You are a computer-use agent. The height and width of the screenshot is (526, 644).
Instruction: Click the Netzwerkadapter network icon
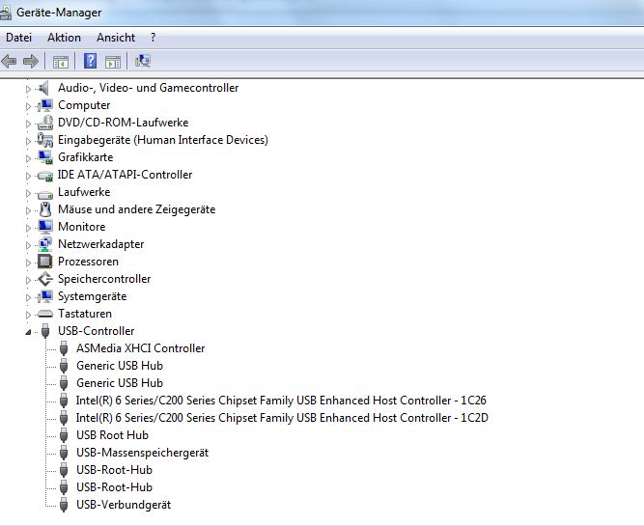(x=45, y=244)
